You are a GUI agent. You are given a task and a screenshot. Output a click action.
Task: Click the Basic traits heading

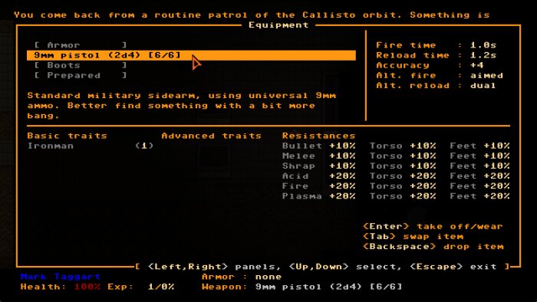(68, 136)
